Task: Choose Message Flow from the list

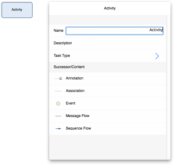Action: click(x=108, y=116)
